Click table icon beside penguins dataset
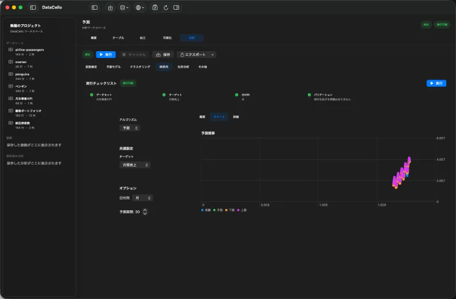This screenshot has height=299, width=456. tap(11, 74)
